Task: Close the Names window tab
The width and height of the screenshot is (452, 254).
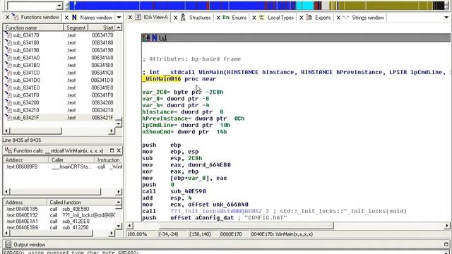Action: coord(66,18)
